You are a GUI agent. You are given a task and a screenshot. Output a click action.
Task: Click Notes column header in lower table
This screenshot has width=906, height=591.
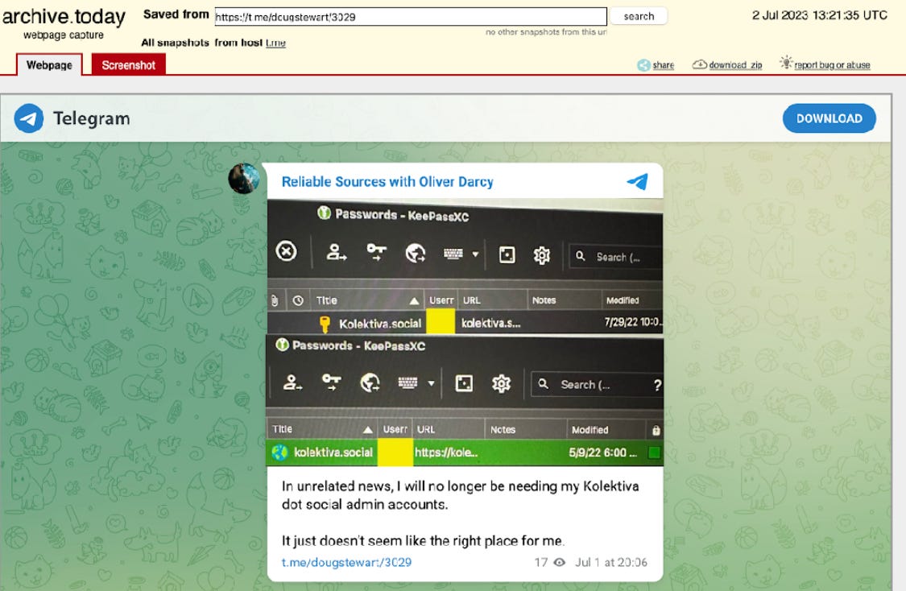click(525, 430)
